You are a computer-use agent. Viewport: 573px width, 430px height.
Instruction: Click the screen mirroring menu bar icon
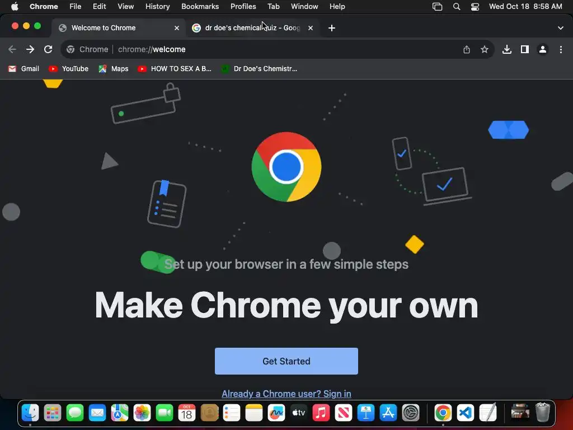click(438, 7)
